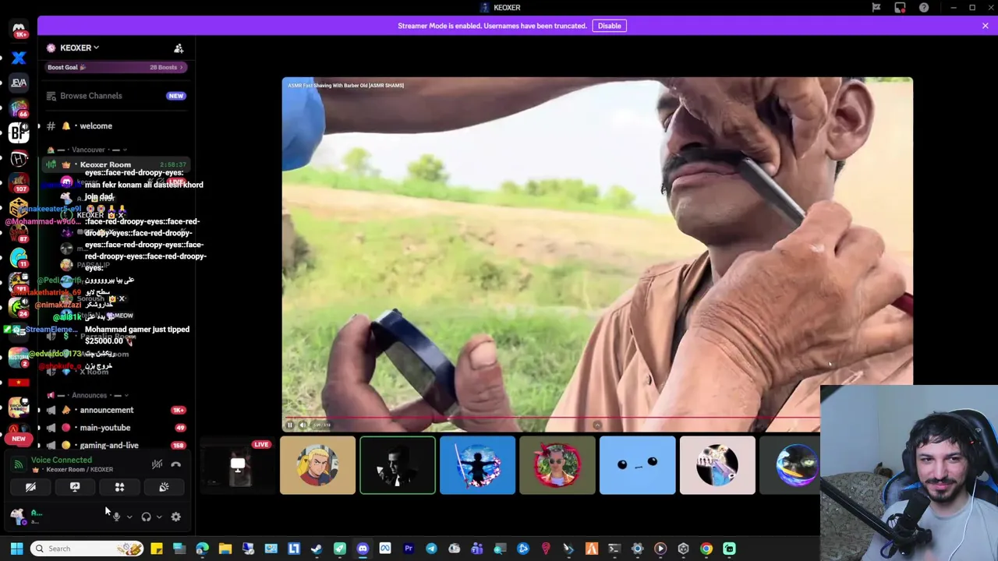Open Sticky Notes from taskbar

coord(156,549)
